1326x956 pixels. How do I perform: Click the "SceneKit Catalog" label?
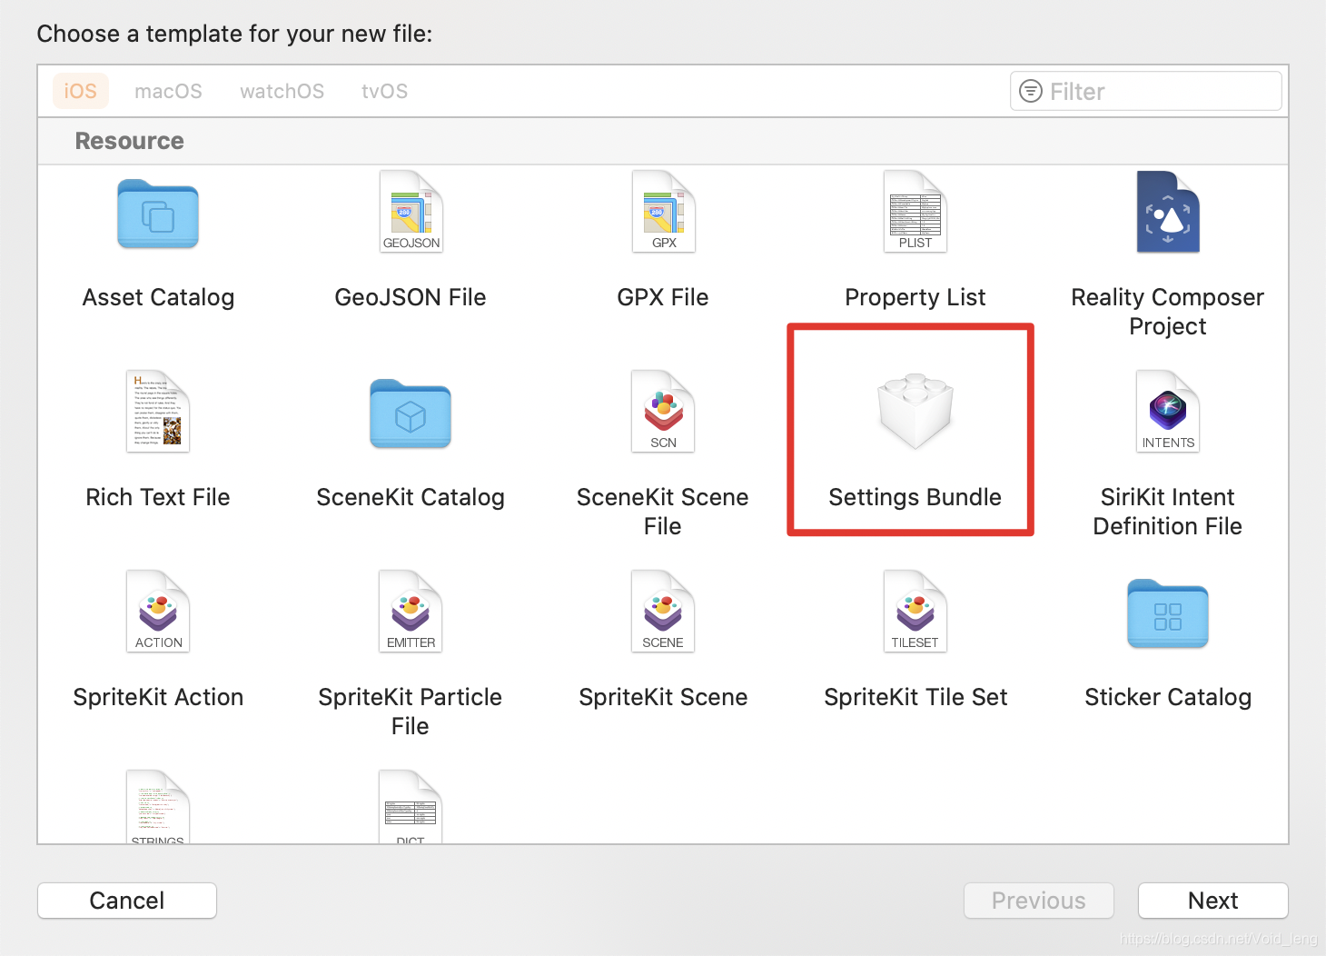pos(411,497)
